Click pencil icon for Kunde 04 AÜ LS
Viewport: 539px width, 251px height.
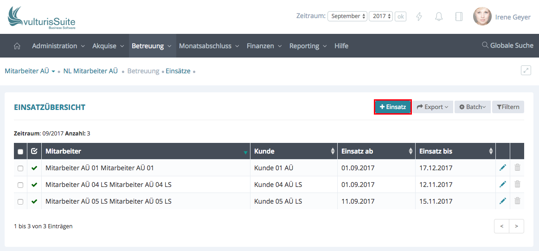pyautogui.click(x=503, y=185)
